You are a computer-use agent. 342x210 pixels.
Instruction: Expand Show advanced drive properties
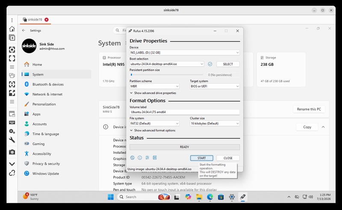[x=153, y=93]
